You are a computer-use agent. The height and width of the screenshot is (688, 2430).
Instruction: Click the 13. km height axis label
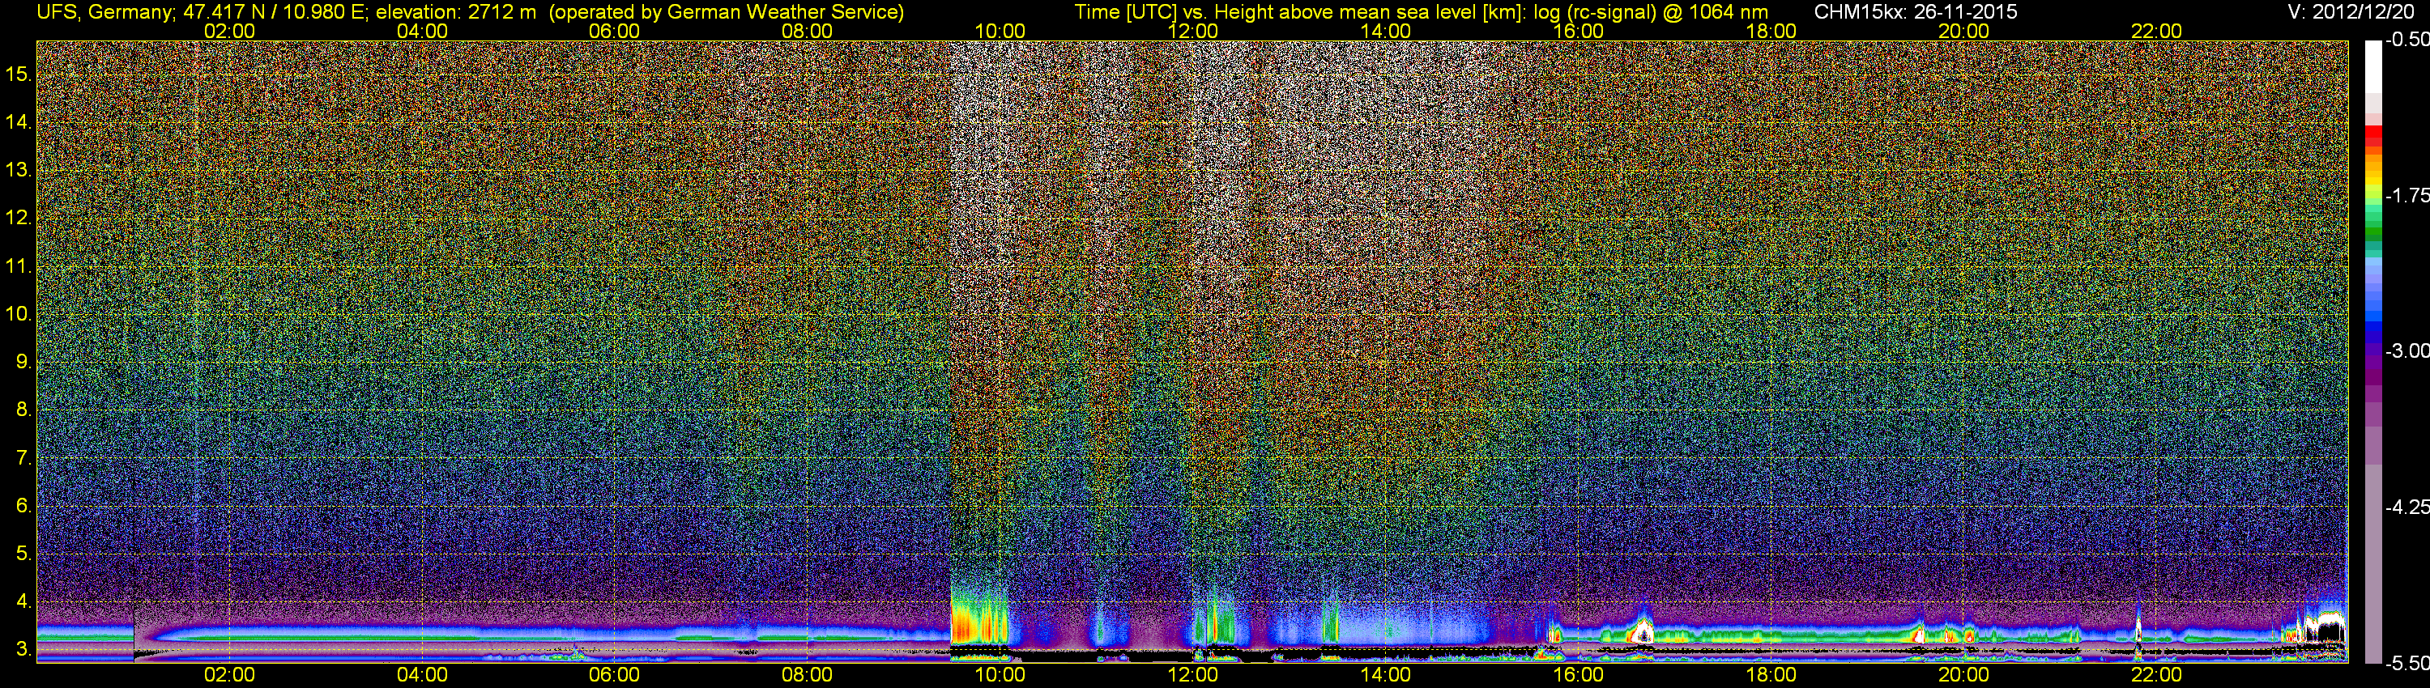pos(19,170)
